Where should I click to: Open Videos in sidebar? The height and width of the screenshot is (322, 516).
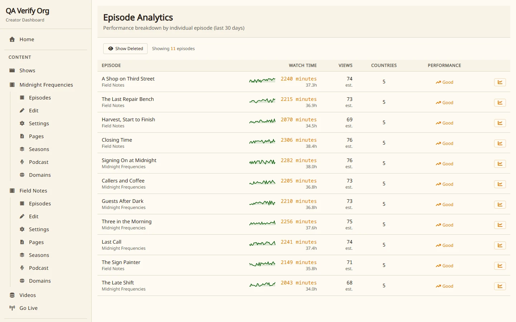coord(46,295)
